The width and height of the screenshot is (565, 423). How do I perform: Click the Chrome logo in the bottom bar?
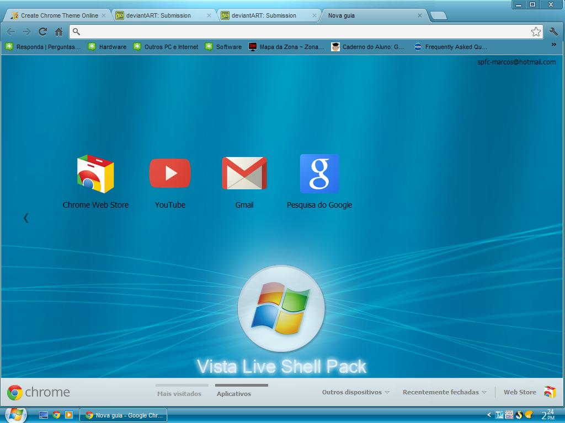[15, 392]
